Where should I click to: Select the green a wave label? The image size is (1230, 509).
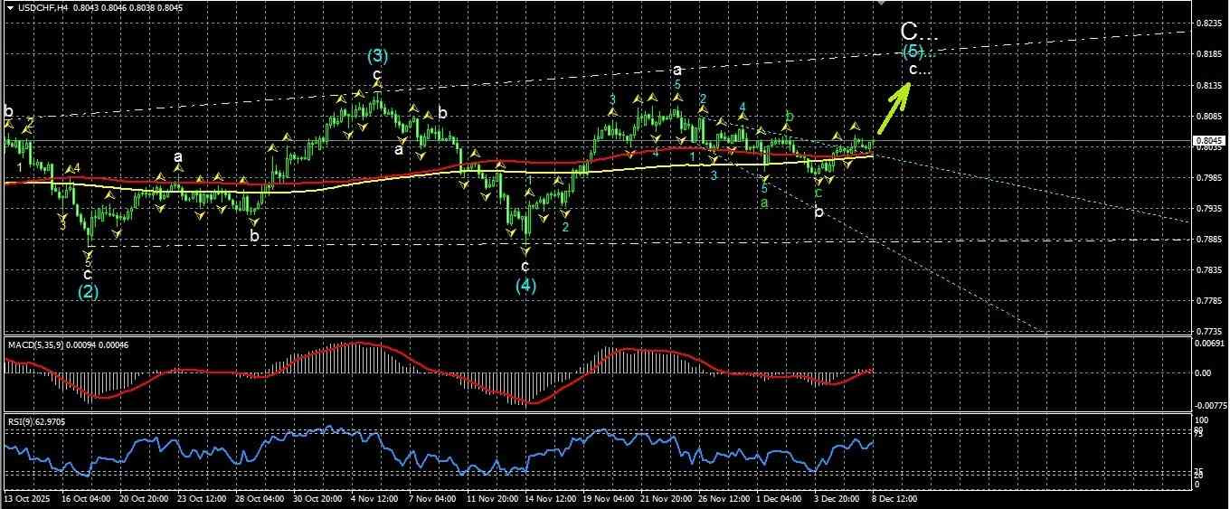pos(764,203)
